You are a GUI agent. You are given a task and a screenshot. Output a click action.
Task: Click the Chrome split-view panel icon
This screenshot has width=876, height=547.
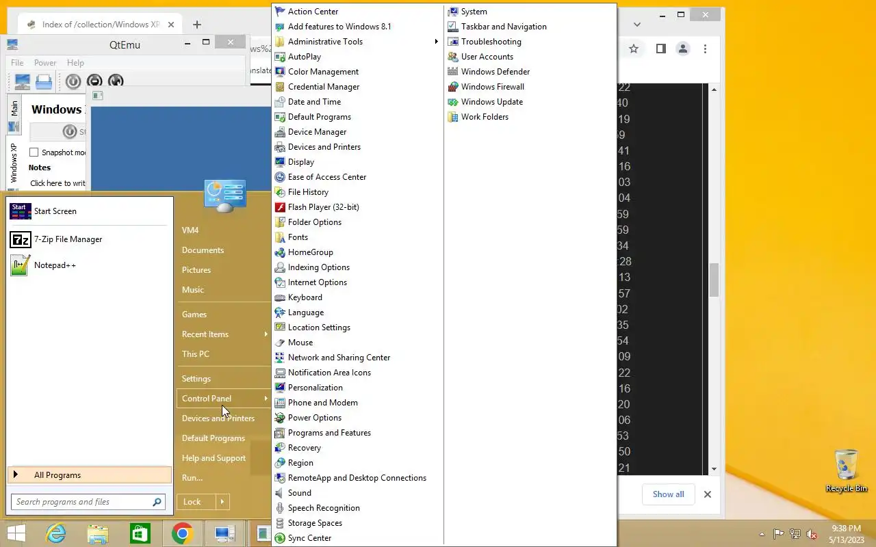click(x=661, y=49)
